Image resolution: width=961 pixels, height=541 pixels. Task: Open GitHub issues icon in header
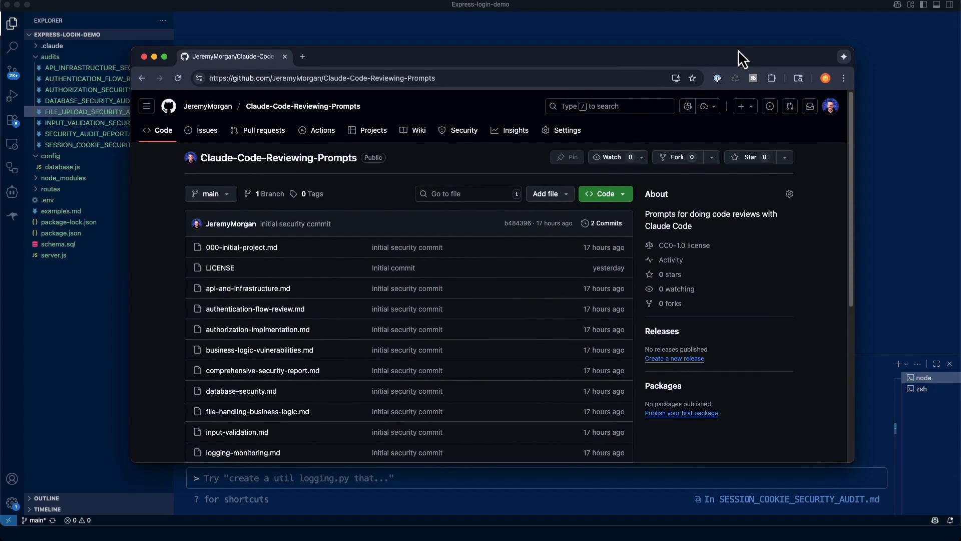770,106
